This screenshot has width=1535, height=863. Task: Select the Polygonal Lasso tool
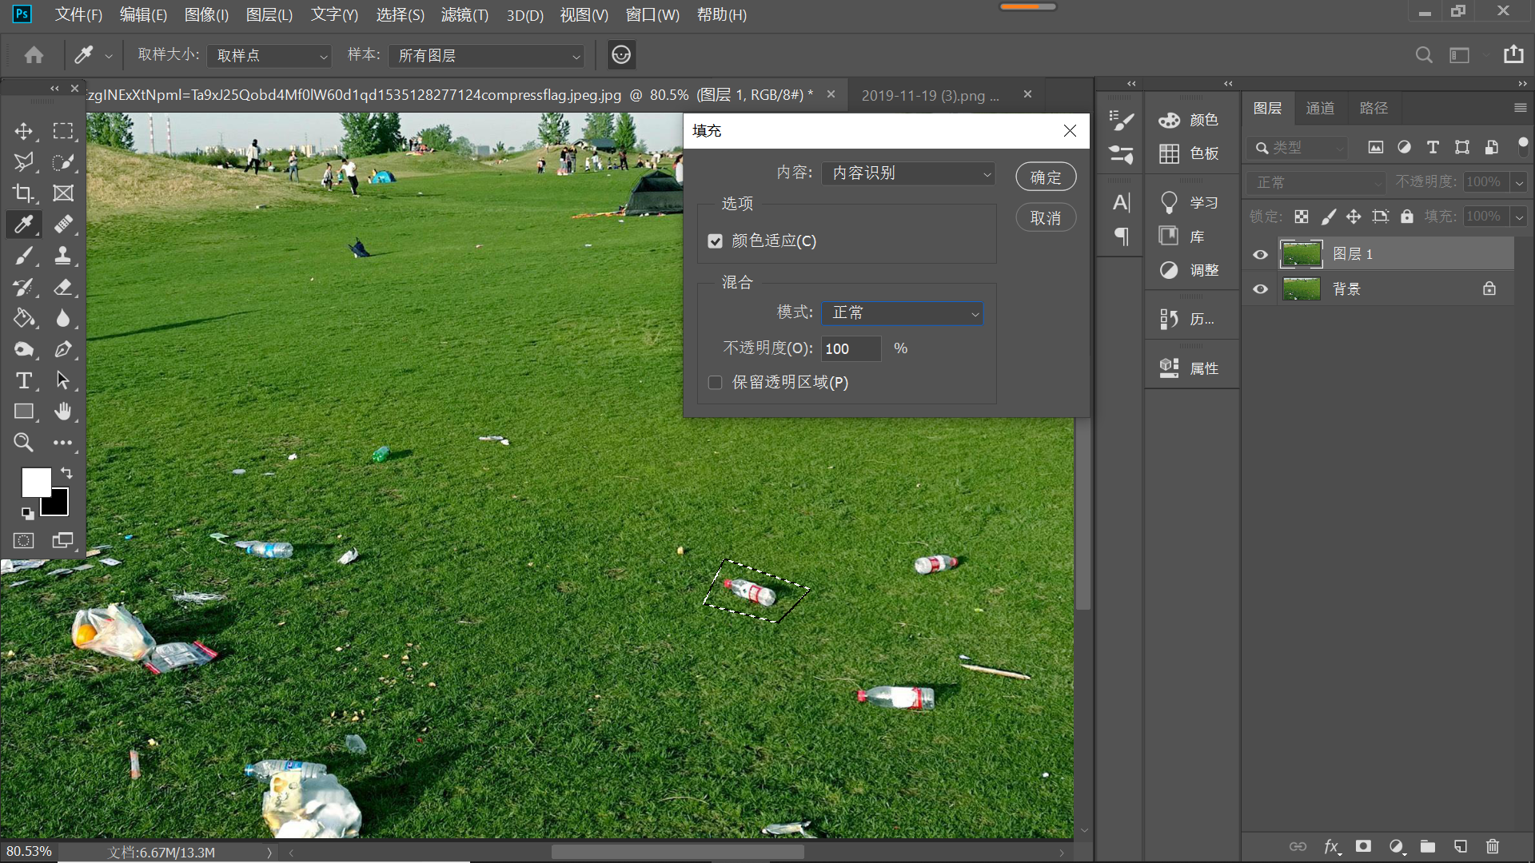pos(24,162)
